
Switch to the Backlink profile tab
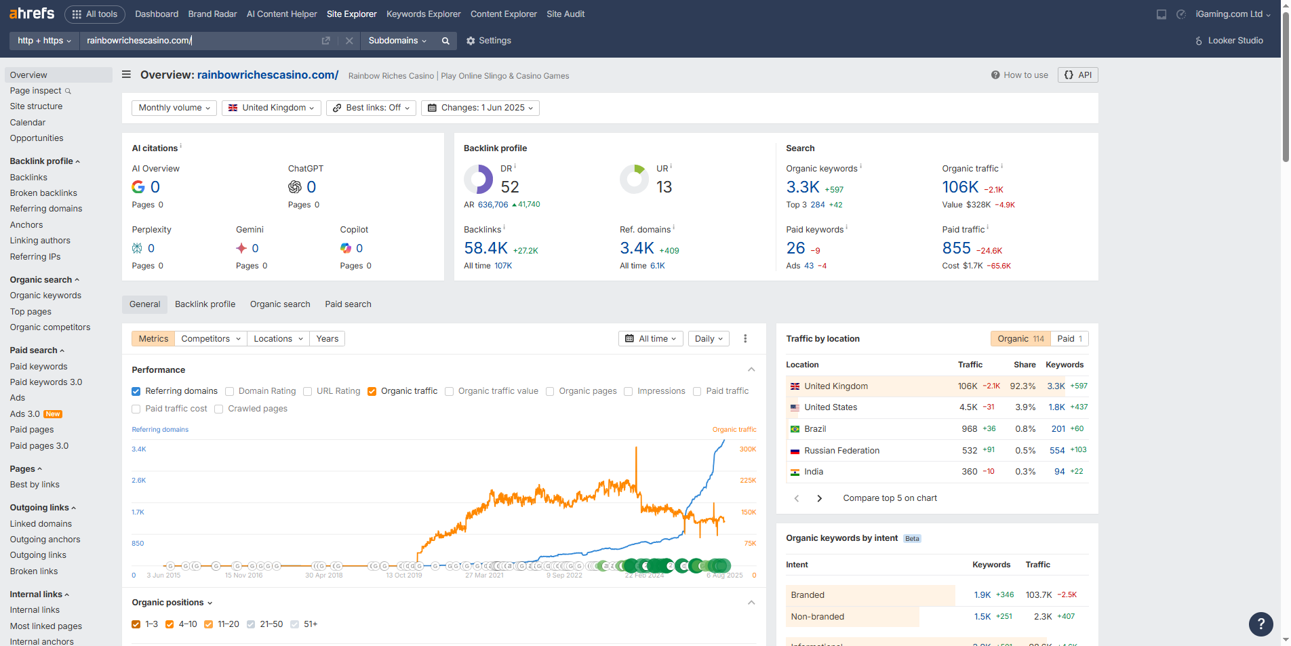pos(205,304)
